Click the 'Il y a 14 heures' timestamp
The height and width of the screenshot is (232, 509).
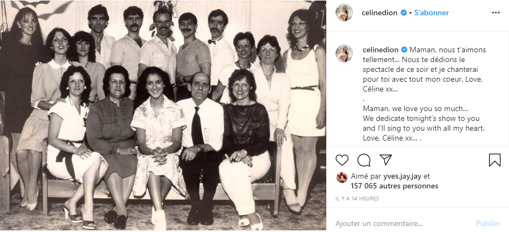tap(357, 199)
